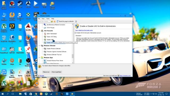Screen dimensions: 170x96
Task: Open the OBS Studio desktop shortcut
Action: 28,62
